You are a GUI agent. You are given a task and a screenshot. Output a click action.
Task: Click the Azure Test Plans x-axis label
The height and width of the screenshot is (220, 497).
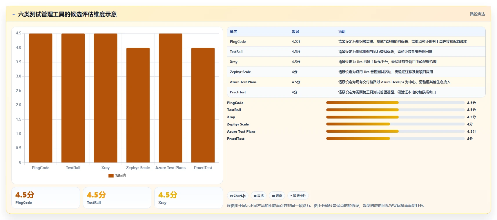pyautogui.click(x=170, y=168)
